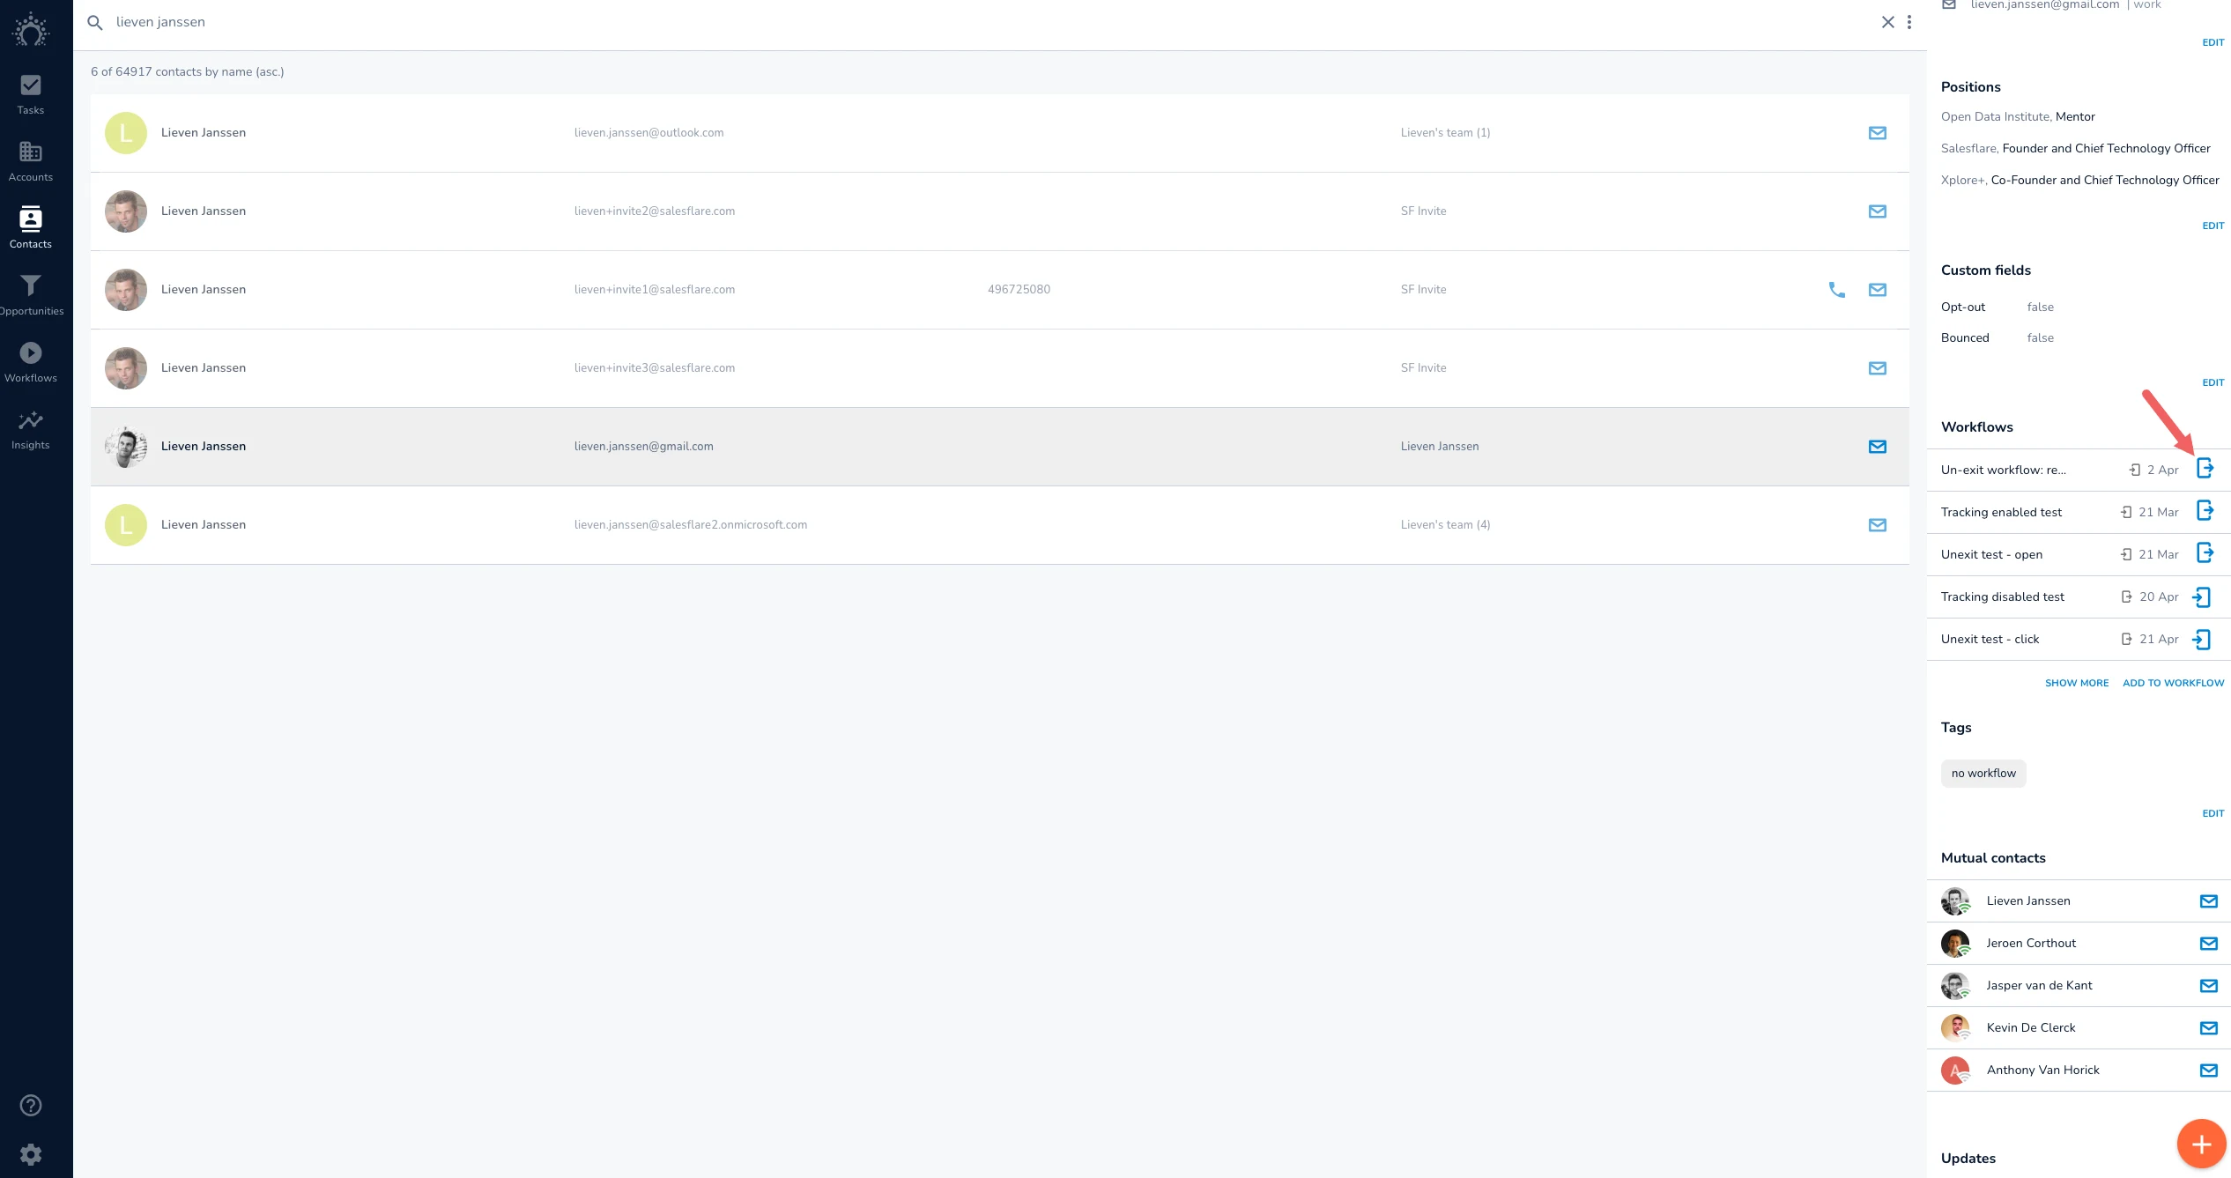Click the orange plus floating button

(2201, 1144)
